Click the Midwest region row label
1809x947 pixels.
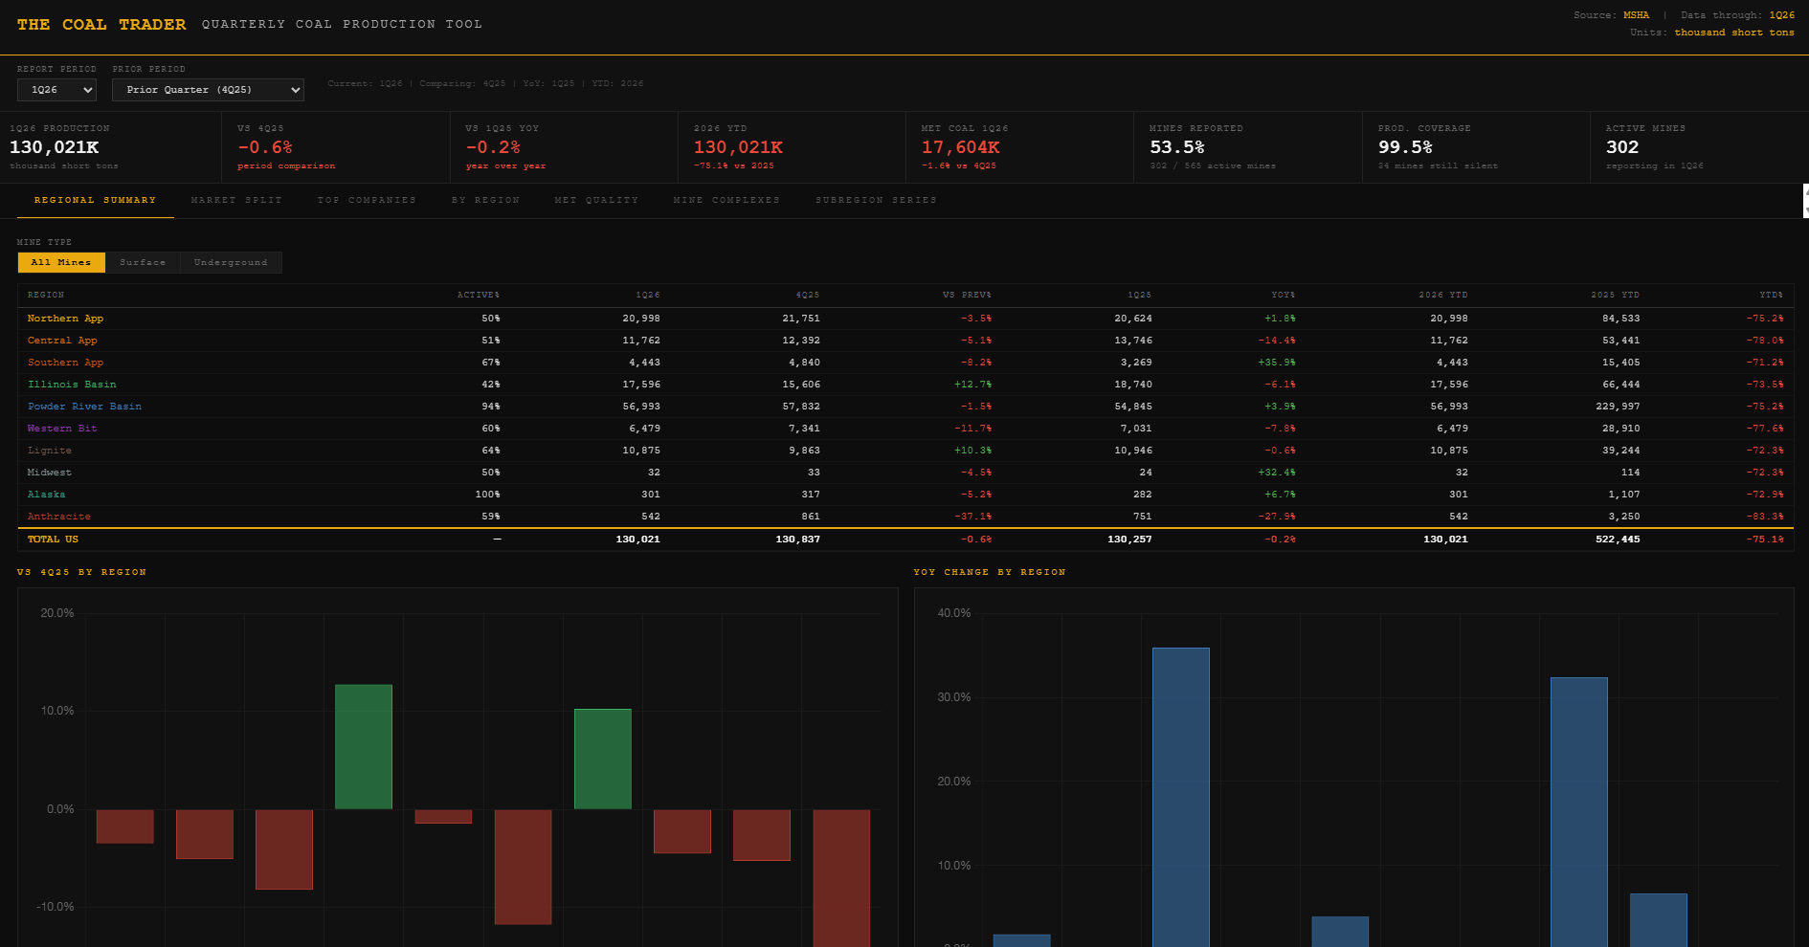50,473
